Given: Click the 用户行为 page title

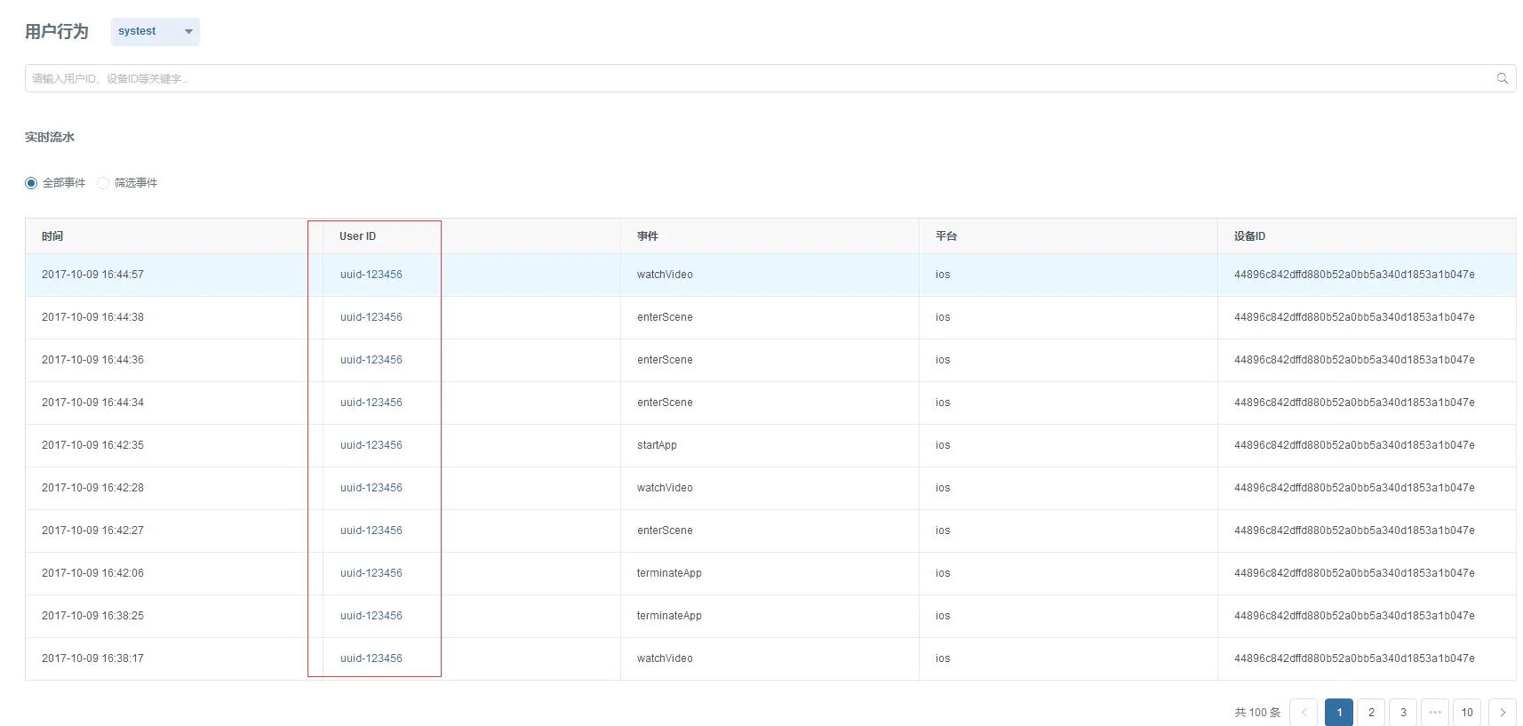Looking at the screenshot, I should (57, 31).
